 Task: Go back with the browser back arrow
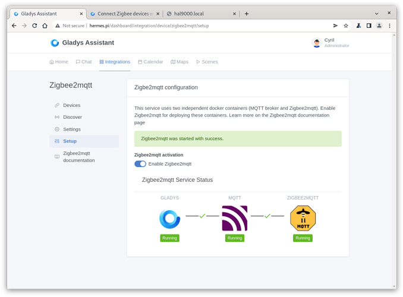14,26
